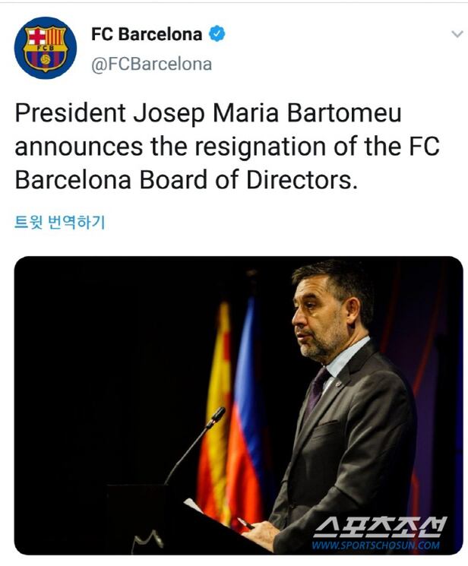468x566 pixels.
Task: Open the FC Barcelona crest profile avatar
Action: [45, 48]
